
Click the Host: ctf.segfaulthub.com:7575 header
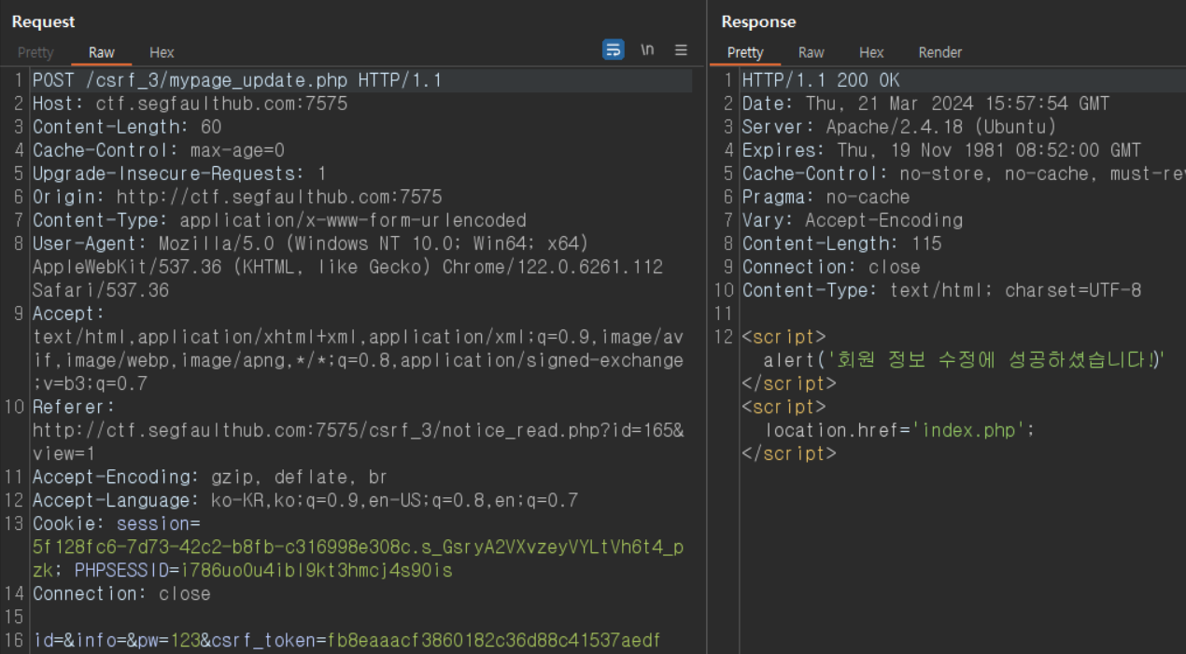pos(190,104)
